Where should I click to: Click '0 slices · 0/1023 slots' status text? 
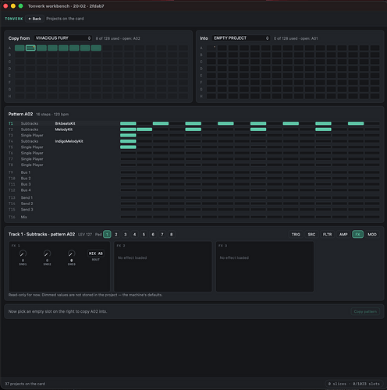(x=353, y=384)
